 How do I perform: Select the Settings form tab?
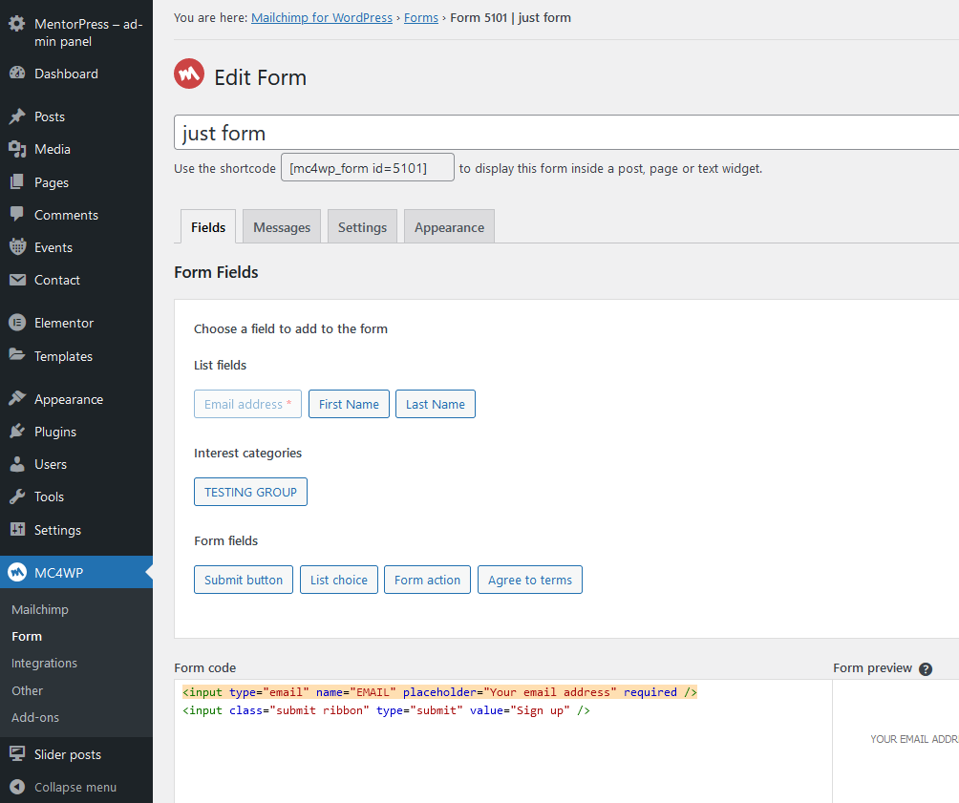(x=362, y=227)
